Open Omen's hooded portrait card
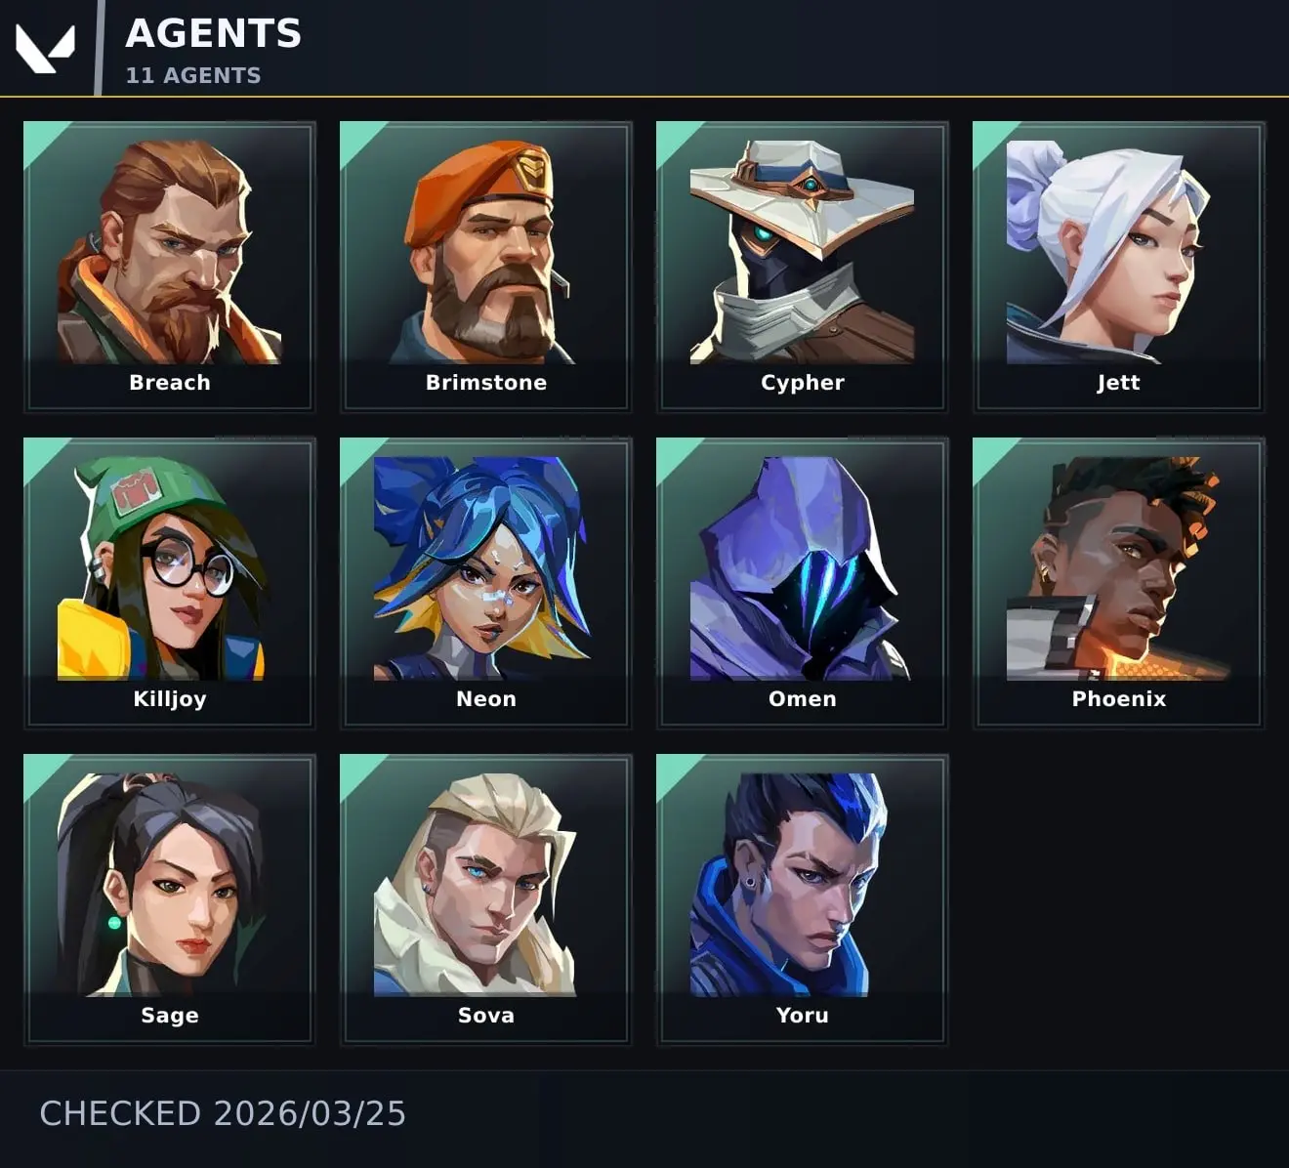Viewport: 1289px width, 1168px height. (x=803, y=583)
